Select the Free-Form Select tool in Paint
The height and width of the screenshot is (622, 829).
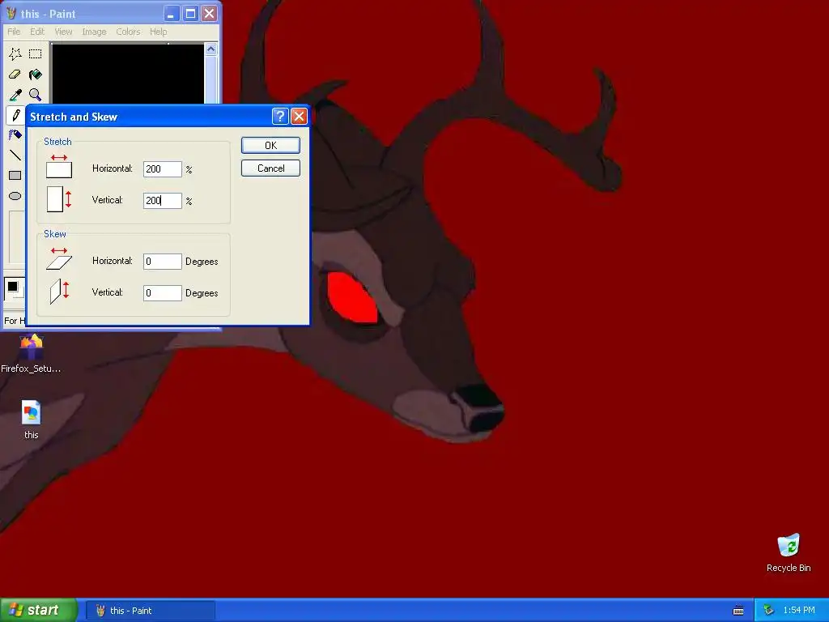click(x=15, y=54)
